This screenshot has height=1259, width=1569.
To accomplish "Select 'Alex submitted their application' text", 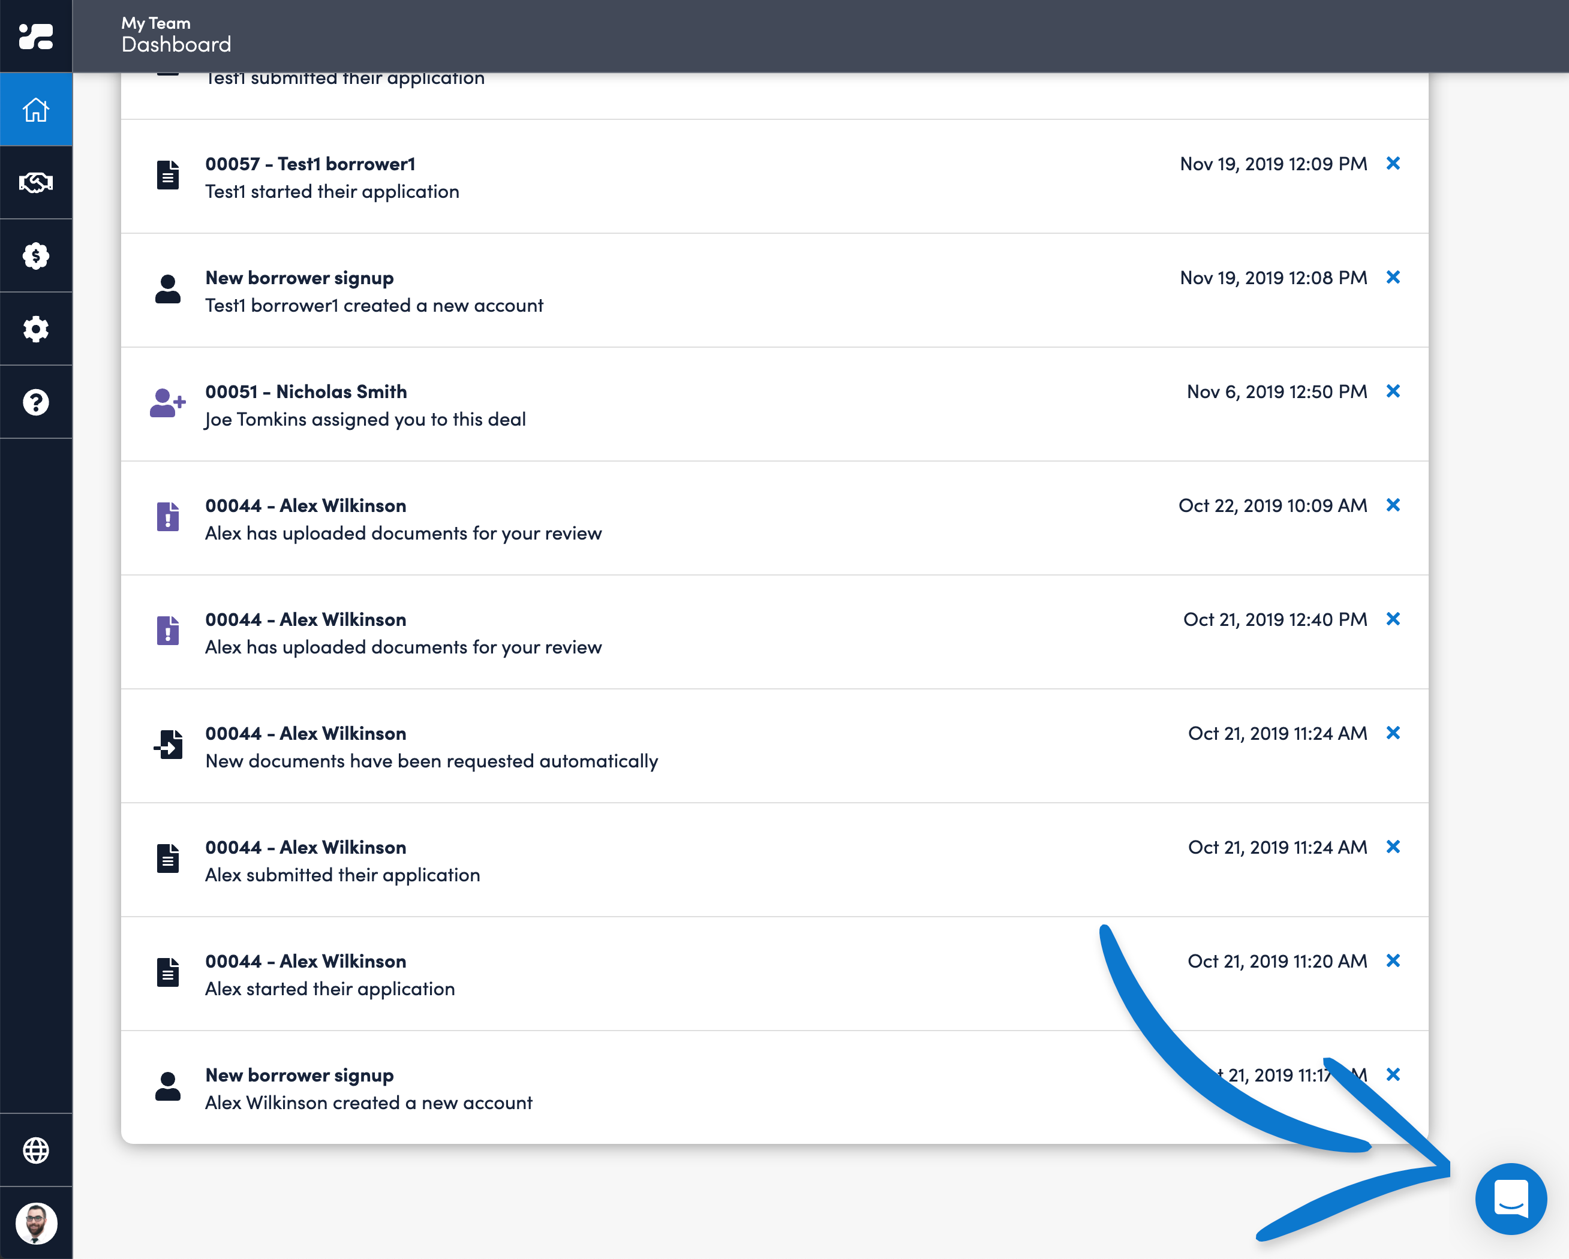I will [342, 875].
